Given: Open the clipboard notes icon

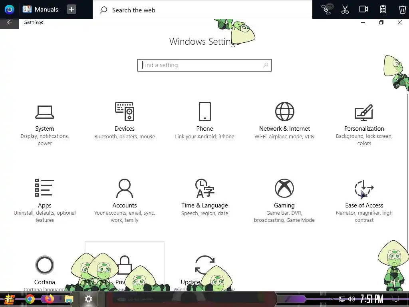Looking at the screenshot, I should point(383,10).
